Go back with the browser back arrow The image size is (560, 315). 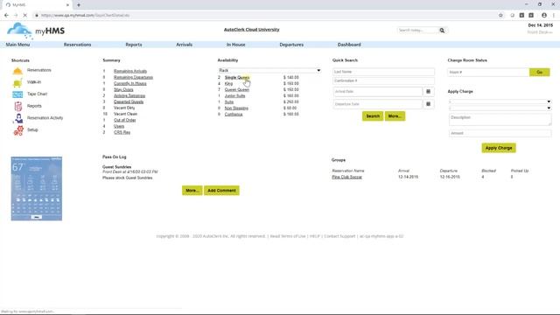[x=6, y=16]
